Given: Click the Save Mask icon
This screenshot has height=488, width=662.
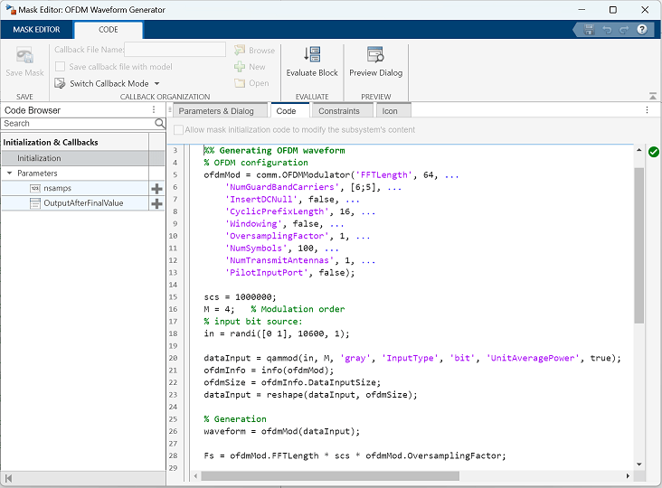Looking at the screenshot, I should click(25, 56).
